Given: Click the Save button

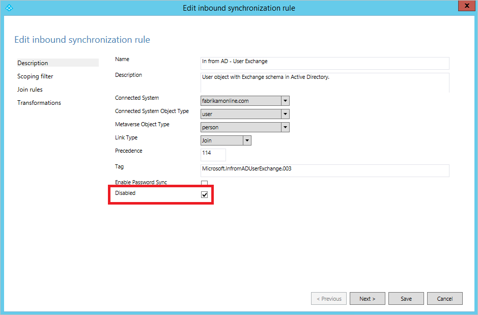Looking at the screenshot, I should (406, 298).
